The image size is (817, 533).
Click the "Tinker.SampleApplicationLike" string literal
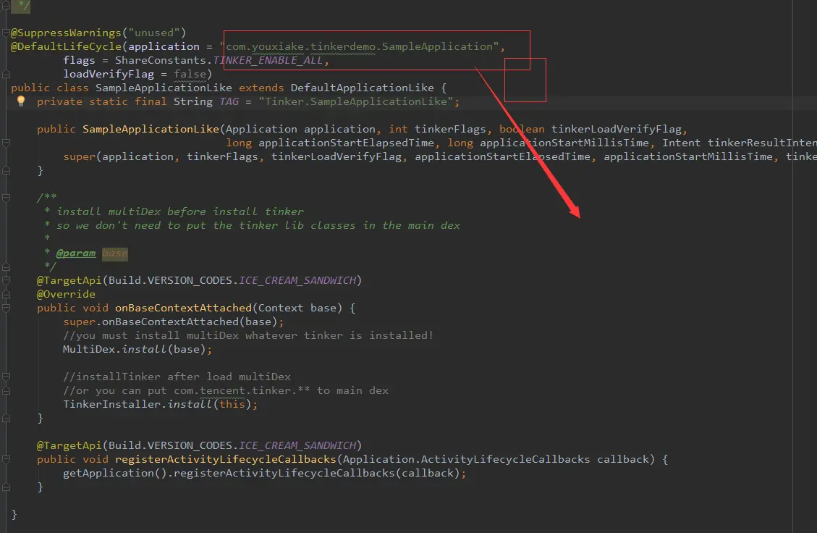pos(356,101)
